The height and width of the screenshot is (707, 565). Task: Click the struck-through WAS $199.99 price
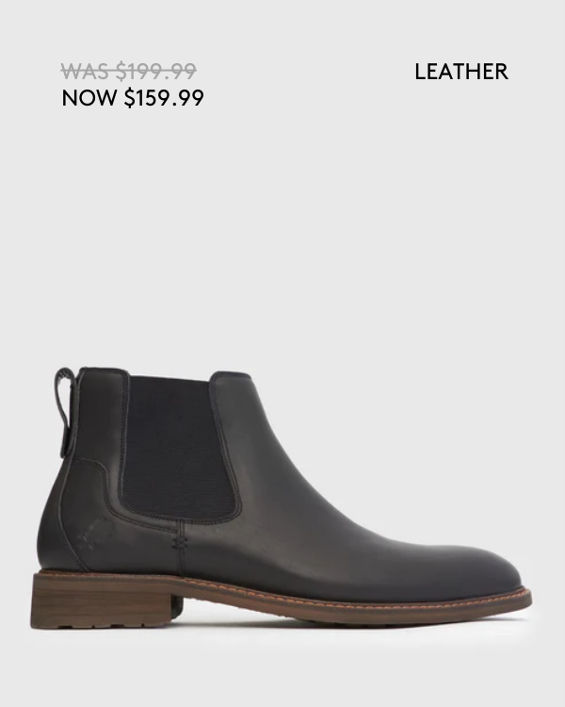(128, 72)
